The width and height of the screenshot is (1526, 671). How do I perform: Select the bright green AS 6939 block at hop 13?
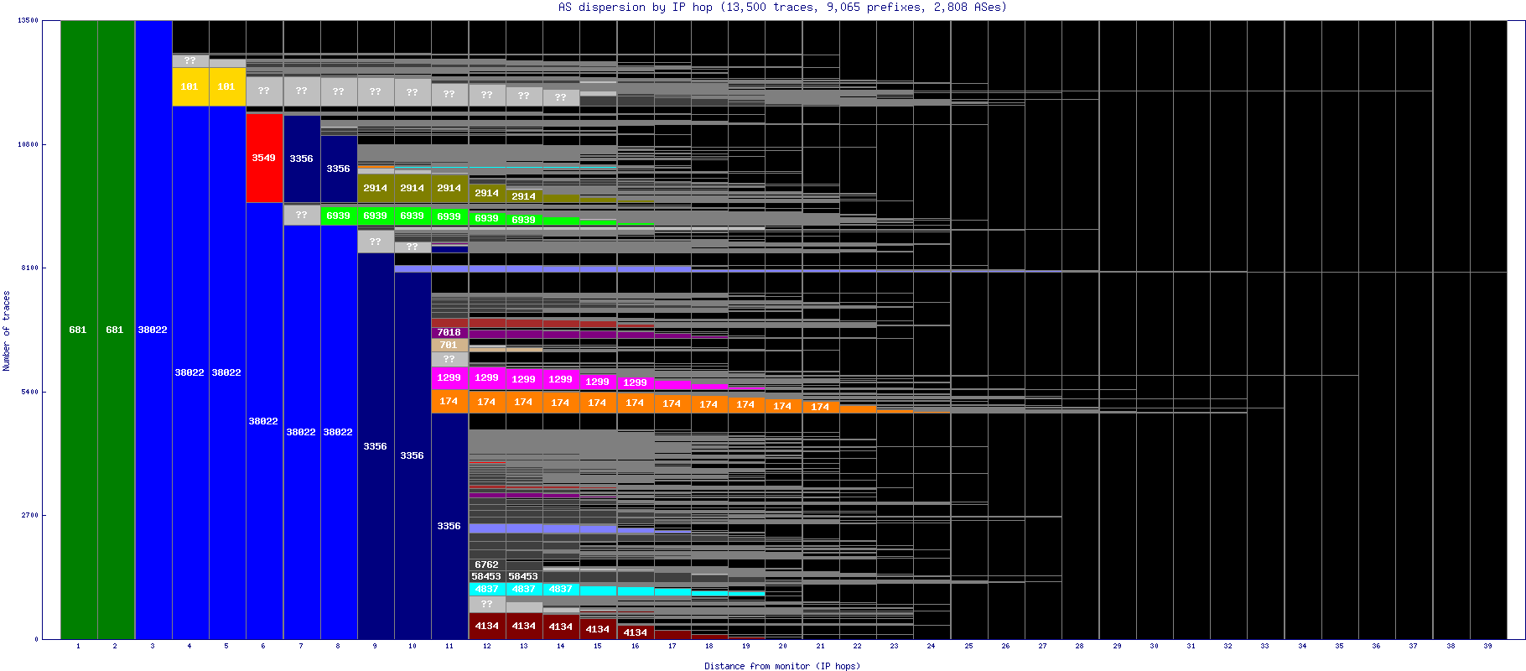[x=524, y=220]
